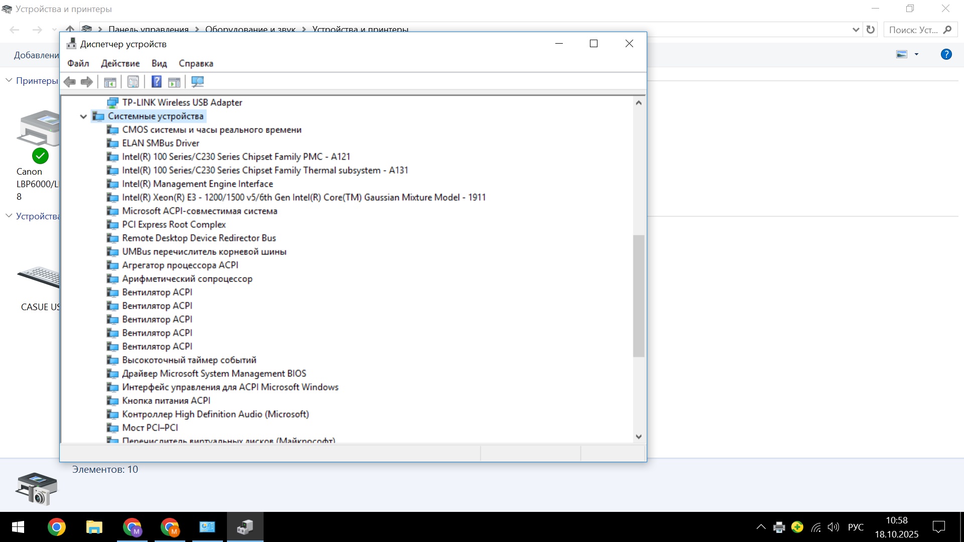The image size is (964, 542).
Task: Collapse the Системные устройства node
Action: pyautogui.click(x=83, y=116)
